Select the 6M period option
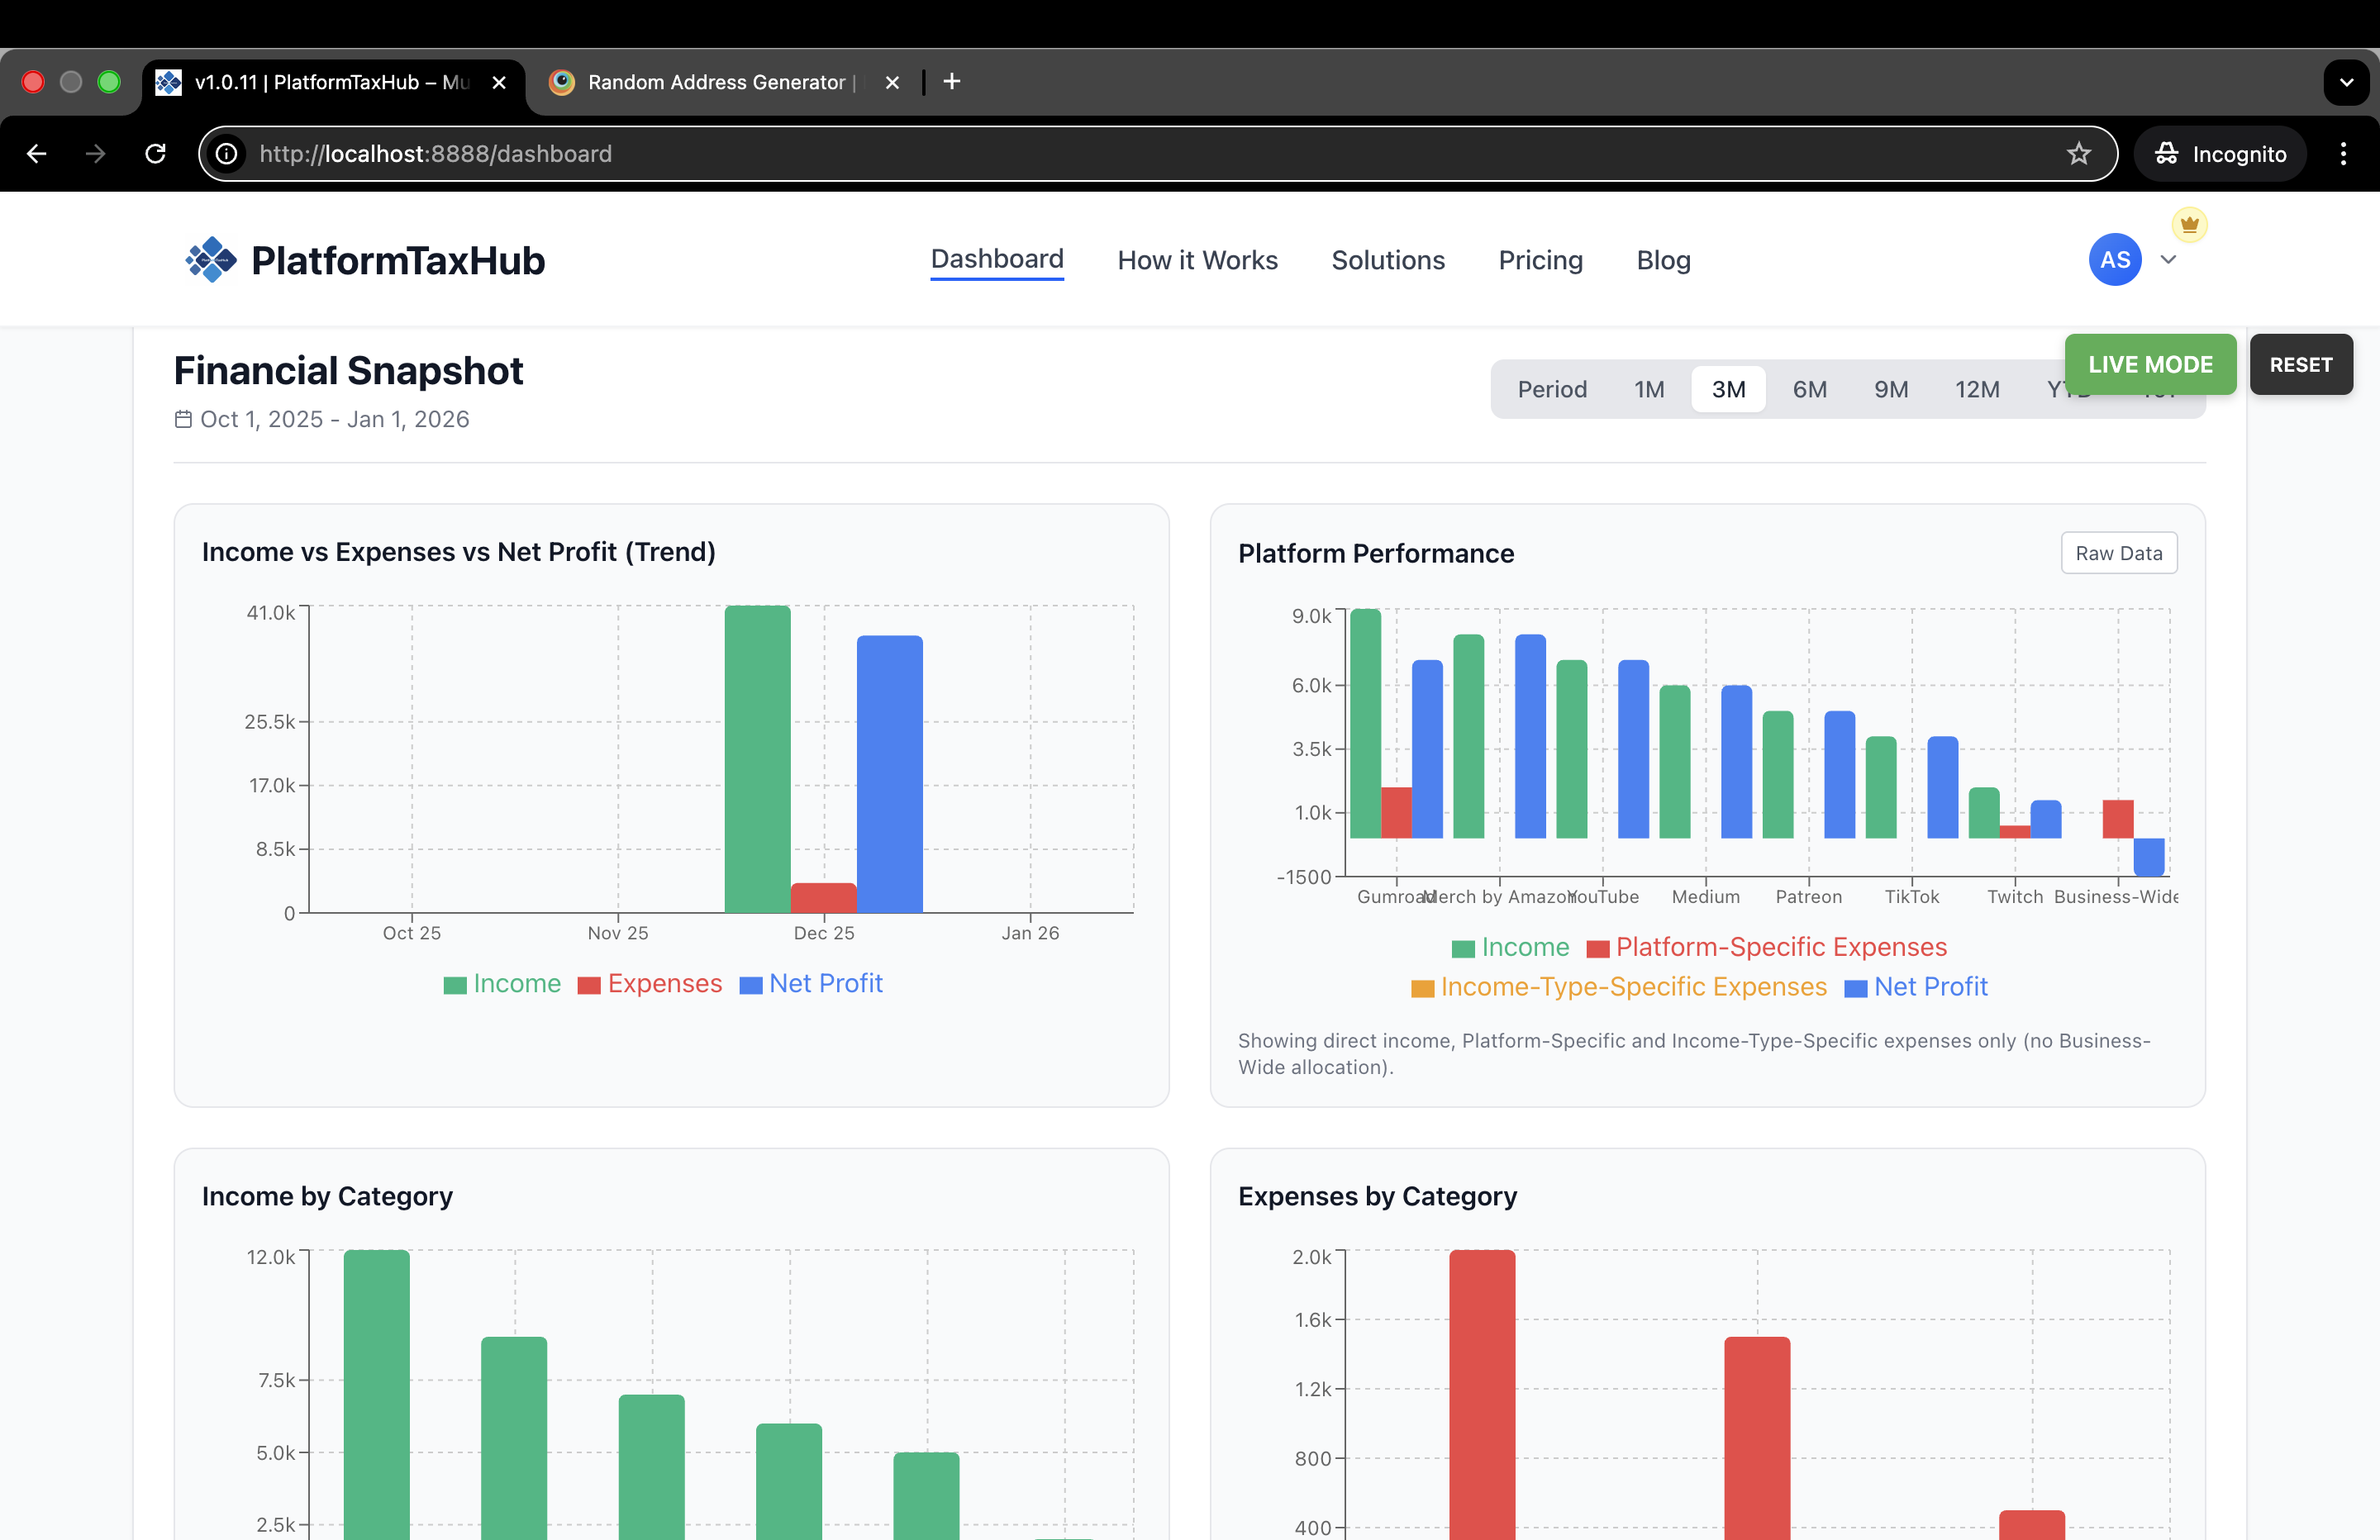 pos(1810,389)
